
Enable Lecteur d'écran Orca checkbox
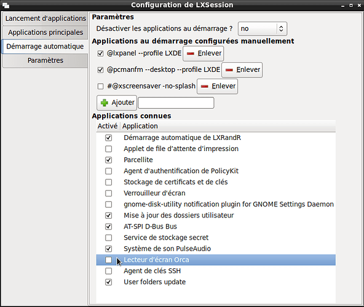[108, 260]
